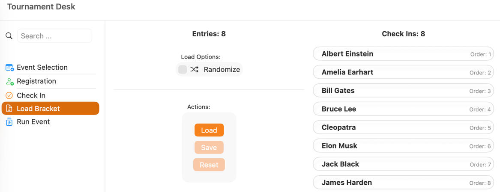Select the Bruce Lee entry
The width and height of the screenshot is (500, 192).
coord(403,109)
